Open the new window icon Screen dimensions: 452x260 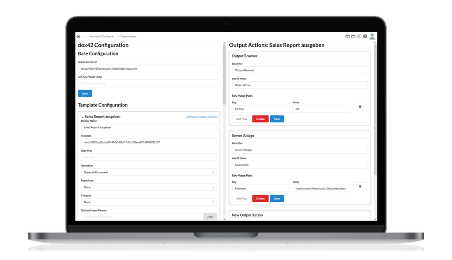pos(359,36)
